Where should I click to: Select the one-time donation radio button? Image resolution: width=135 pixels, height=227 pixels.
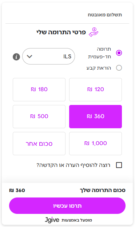coord(119,53)
